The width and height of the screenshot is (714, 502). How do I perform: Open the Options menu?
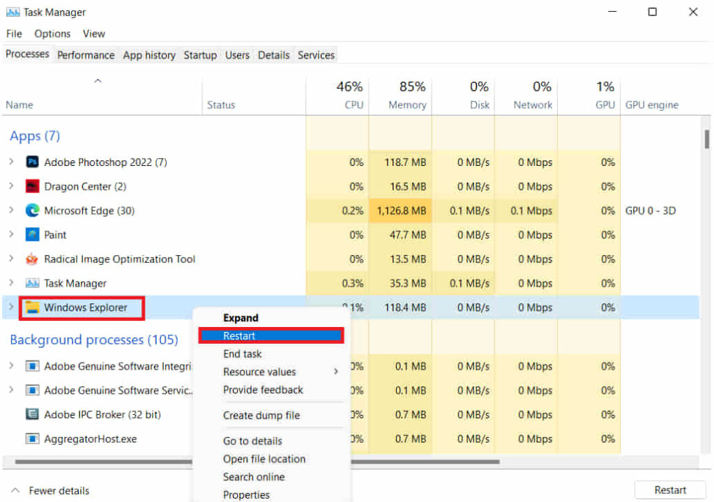pyautogui.click(x=52, y=33)
